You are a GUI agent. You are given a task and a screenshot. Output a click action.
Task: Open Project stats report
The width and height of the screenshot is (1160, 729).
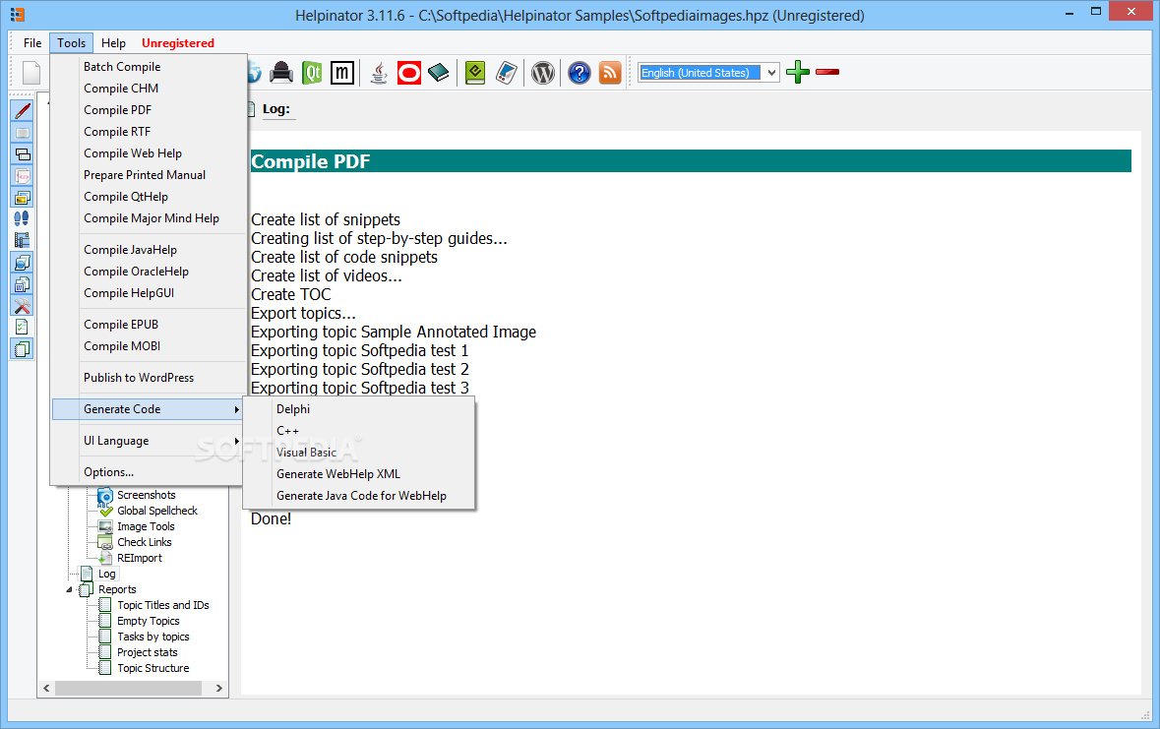(148, 653)
